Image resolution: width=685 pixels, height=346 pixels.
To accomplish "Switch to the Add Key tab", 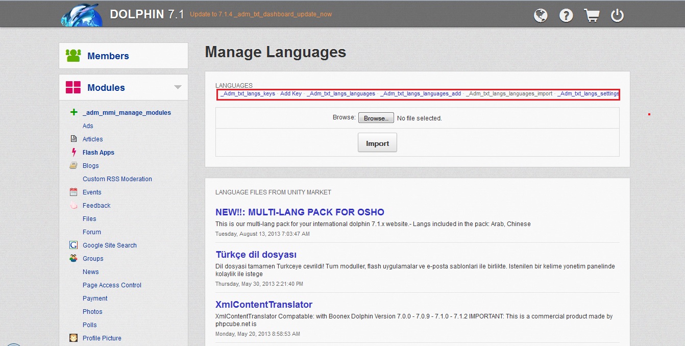I will coord(291,94).
